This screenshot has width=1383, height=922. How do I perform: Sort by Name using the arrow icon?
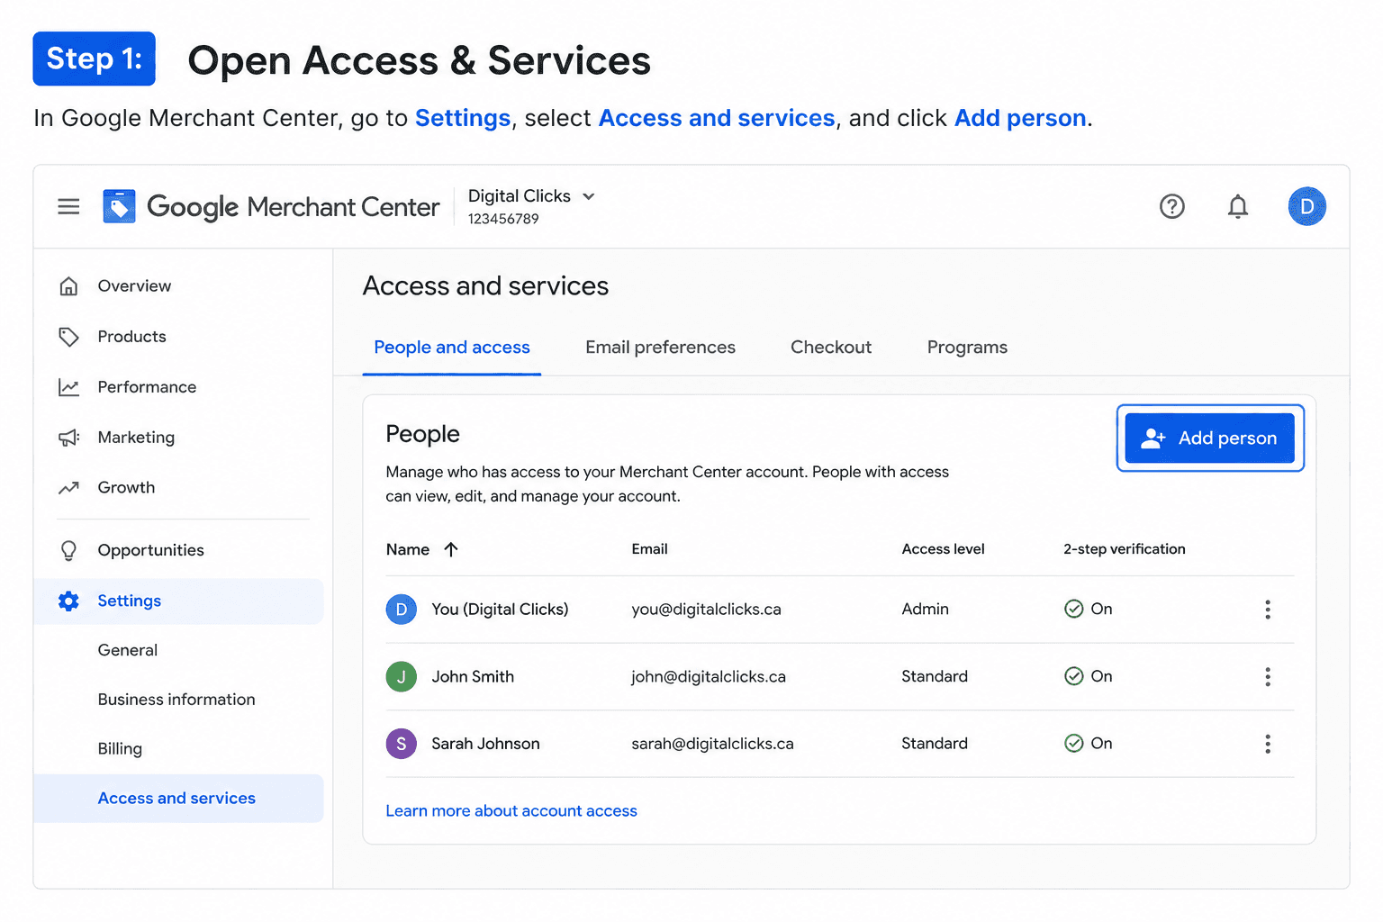coord(451,549)
